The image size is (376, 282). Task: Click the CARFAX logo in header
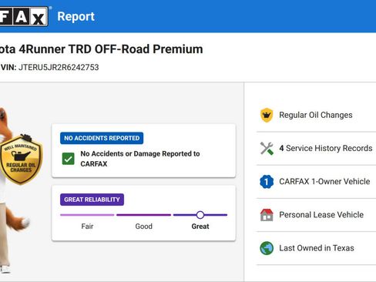(24, 16)
